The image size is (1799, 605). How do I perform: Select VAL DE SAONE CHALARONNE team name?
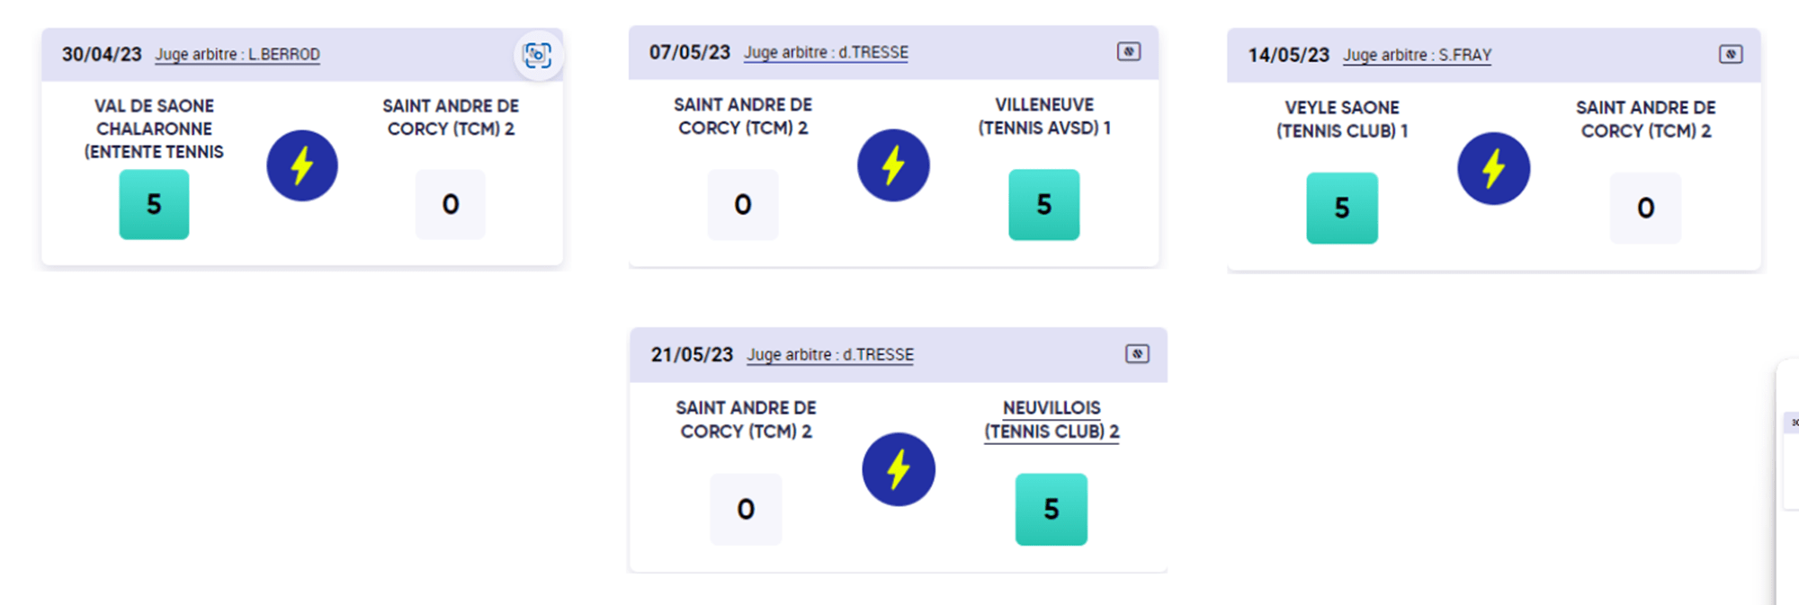coord(154,129)
